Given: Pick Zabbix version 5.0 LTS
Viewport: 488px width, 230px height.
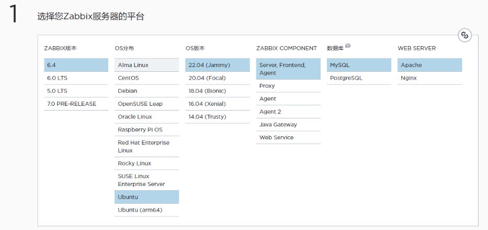Looking at the screenshot, I should pos(76,91).
